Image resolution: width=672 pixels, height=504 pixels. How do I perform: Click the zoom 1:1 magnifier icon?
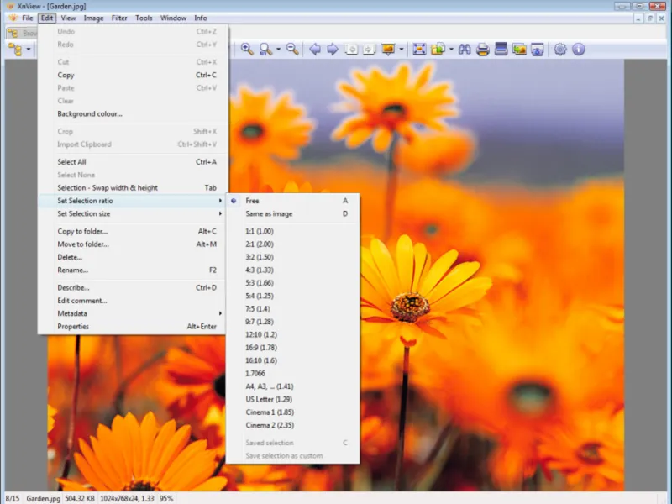[x=265, y=50]
